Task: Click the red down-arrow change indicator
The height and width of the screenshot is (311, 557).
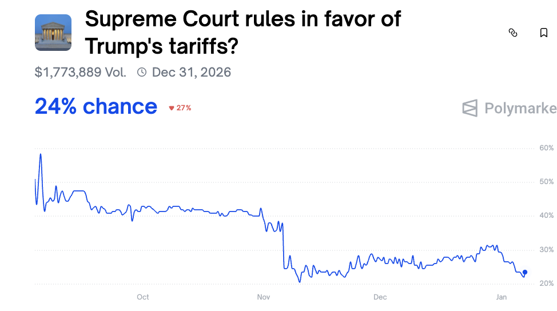Action: click(171, 108)
